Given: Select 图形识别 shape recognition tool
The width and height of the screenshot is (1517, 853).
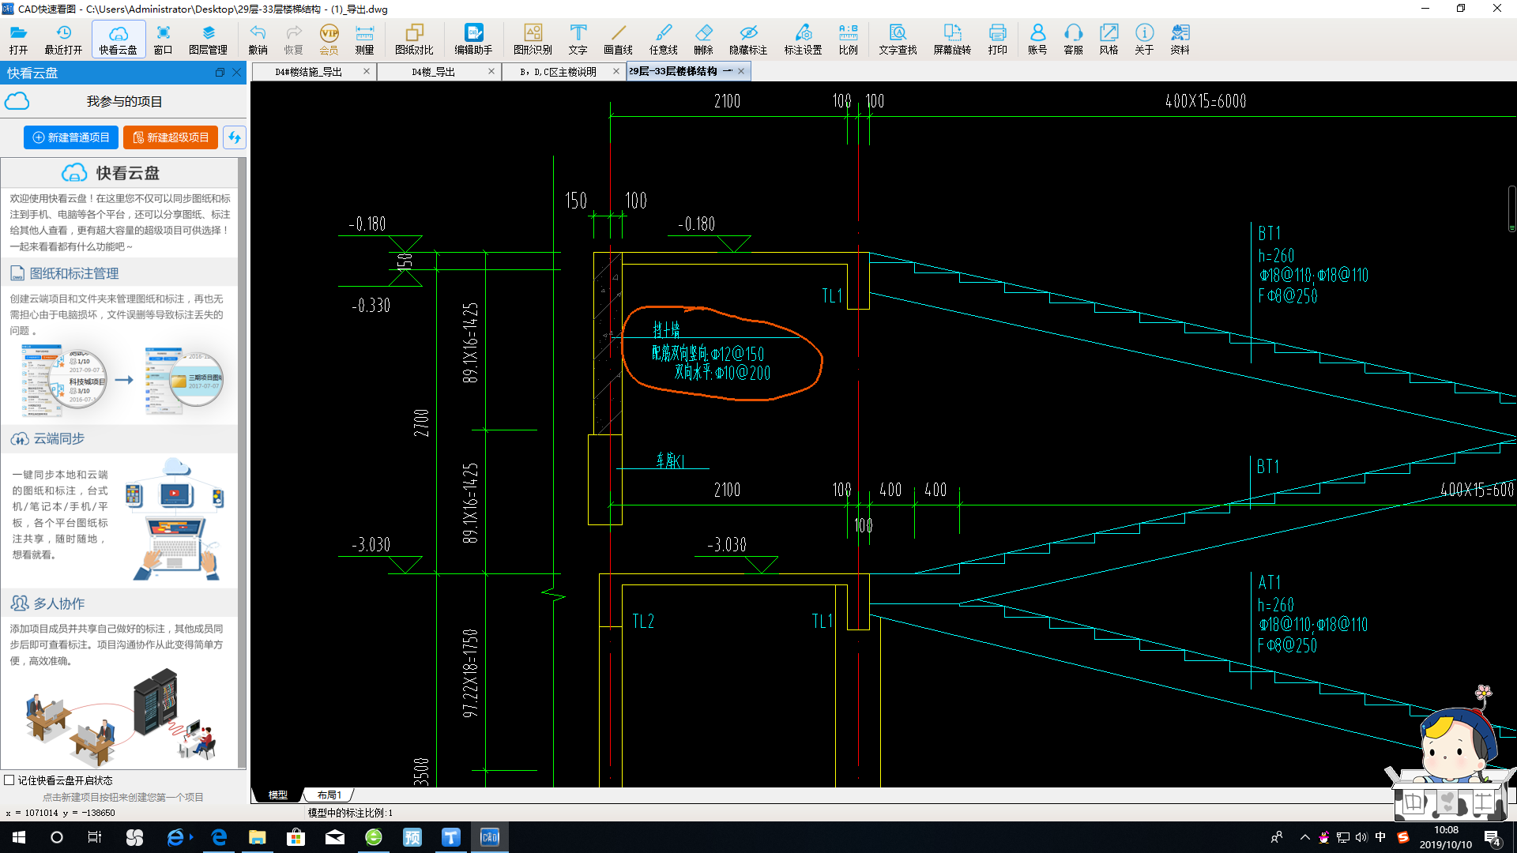Looking at the screenshot, I should pos(533,39).
